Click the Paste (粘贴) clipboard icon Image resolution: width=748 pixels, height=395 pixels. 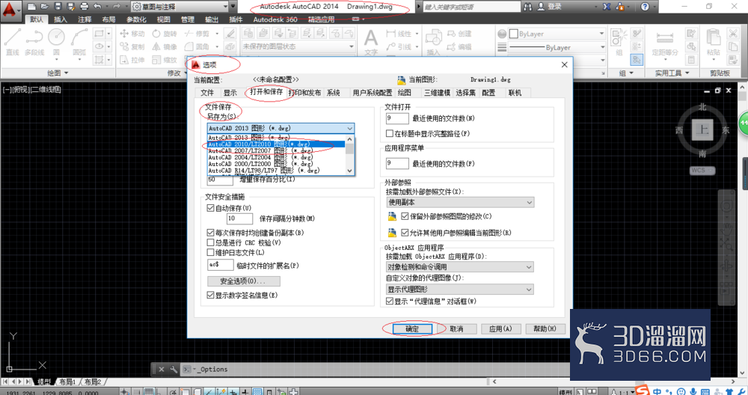click(713, 41)
